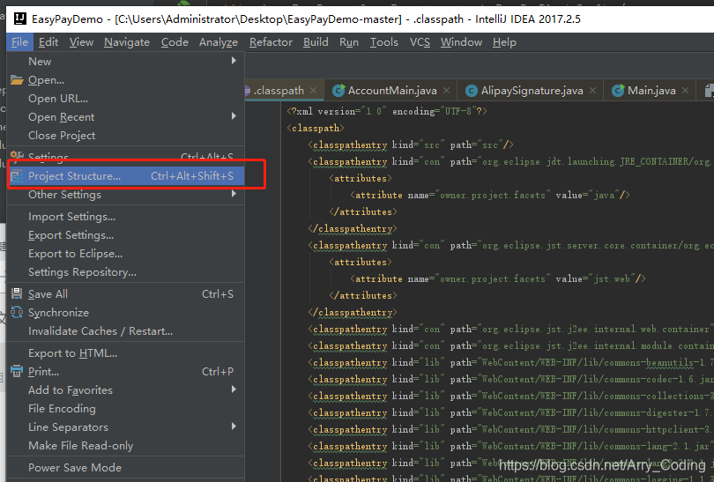Click the Print printer icon
This screenshot has height=482, width=714.
pyautogui.click(x=17, y=371)
